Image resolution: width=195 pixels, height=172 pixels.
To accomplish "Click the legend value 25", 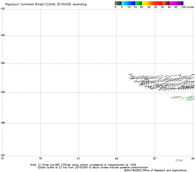I will click(149, 7).
